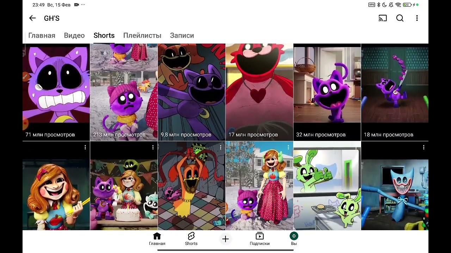This screenshot has width=451, height=253.
Task: Open Подписки in bottom bar
Action: 260,239
